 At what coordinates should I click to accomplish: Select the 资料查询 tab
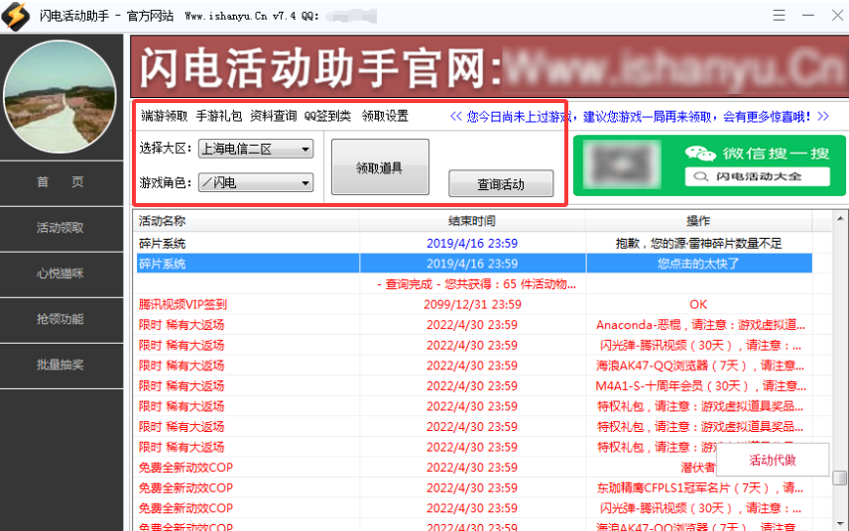pos(273,116)
